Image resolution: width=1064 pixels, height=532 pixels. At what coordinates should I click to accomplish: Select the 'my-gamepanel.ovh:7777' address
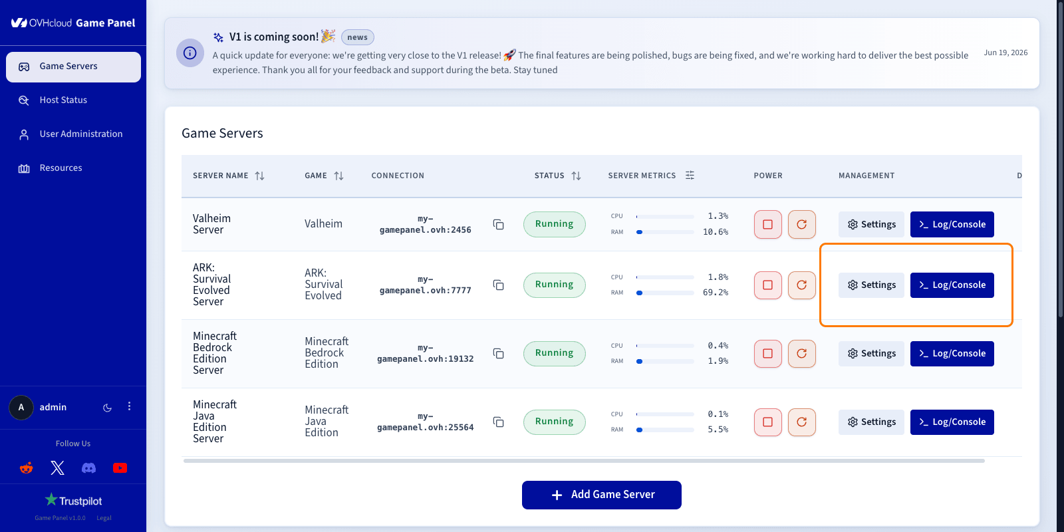pos(426,285)
